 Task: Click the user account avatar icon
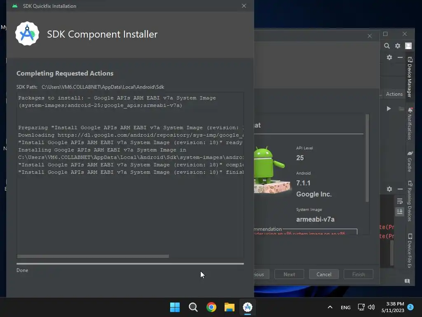point(408,46)
